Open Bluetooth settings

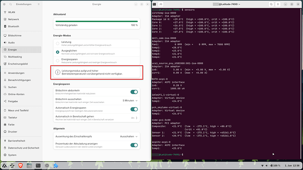click(22, 26)
